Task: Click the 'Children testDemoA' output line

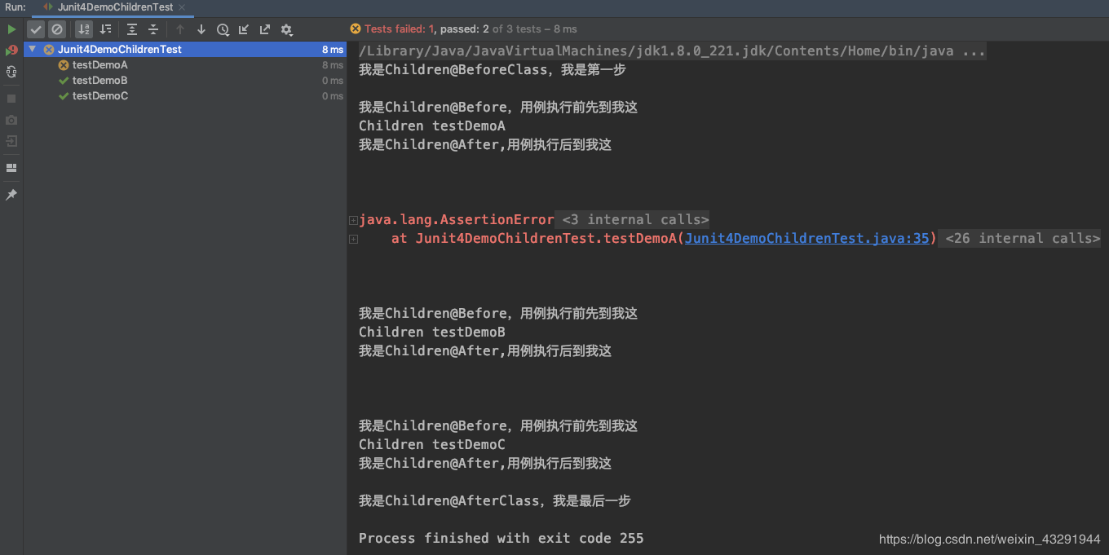Action: [x=432, y=126]
